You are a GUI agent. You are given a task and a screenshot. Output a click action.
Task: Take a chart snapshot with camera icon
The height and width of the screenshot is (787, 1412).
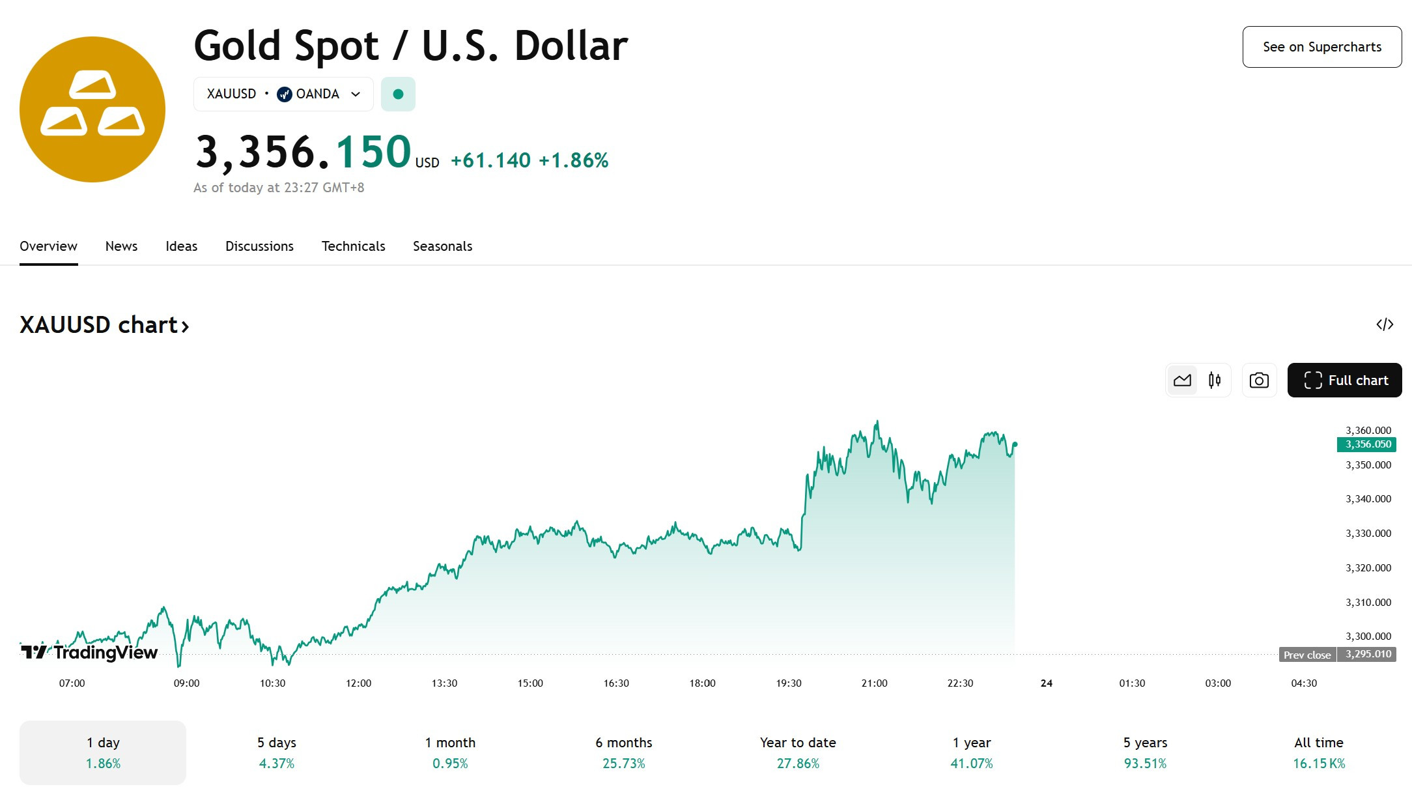[1259, 380]
